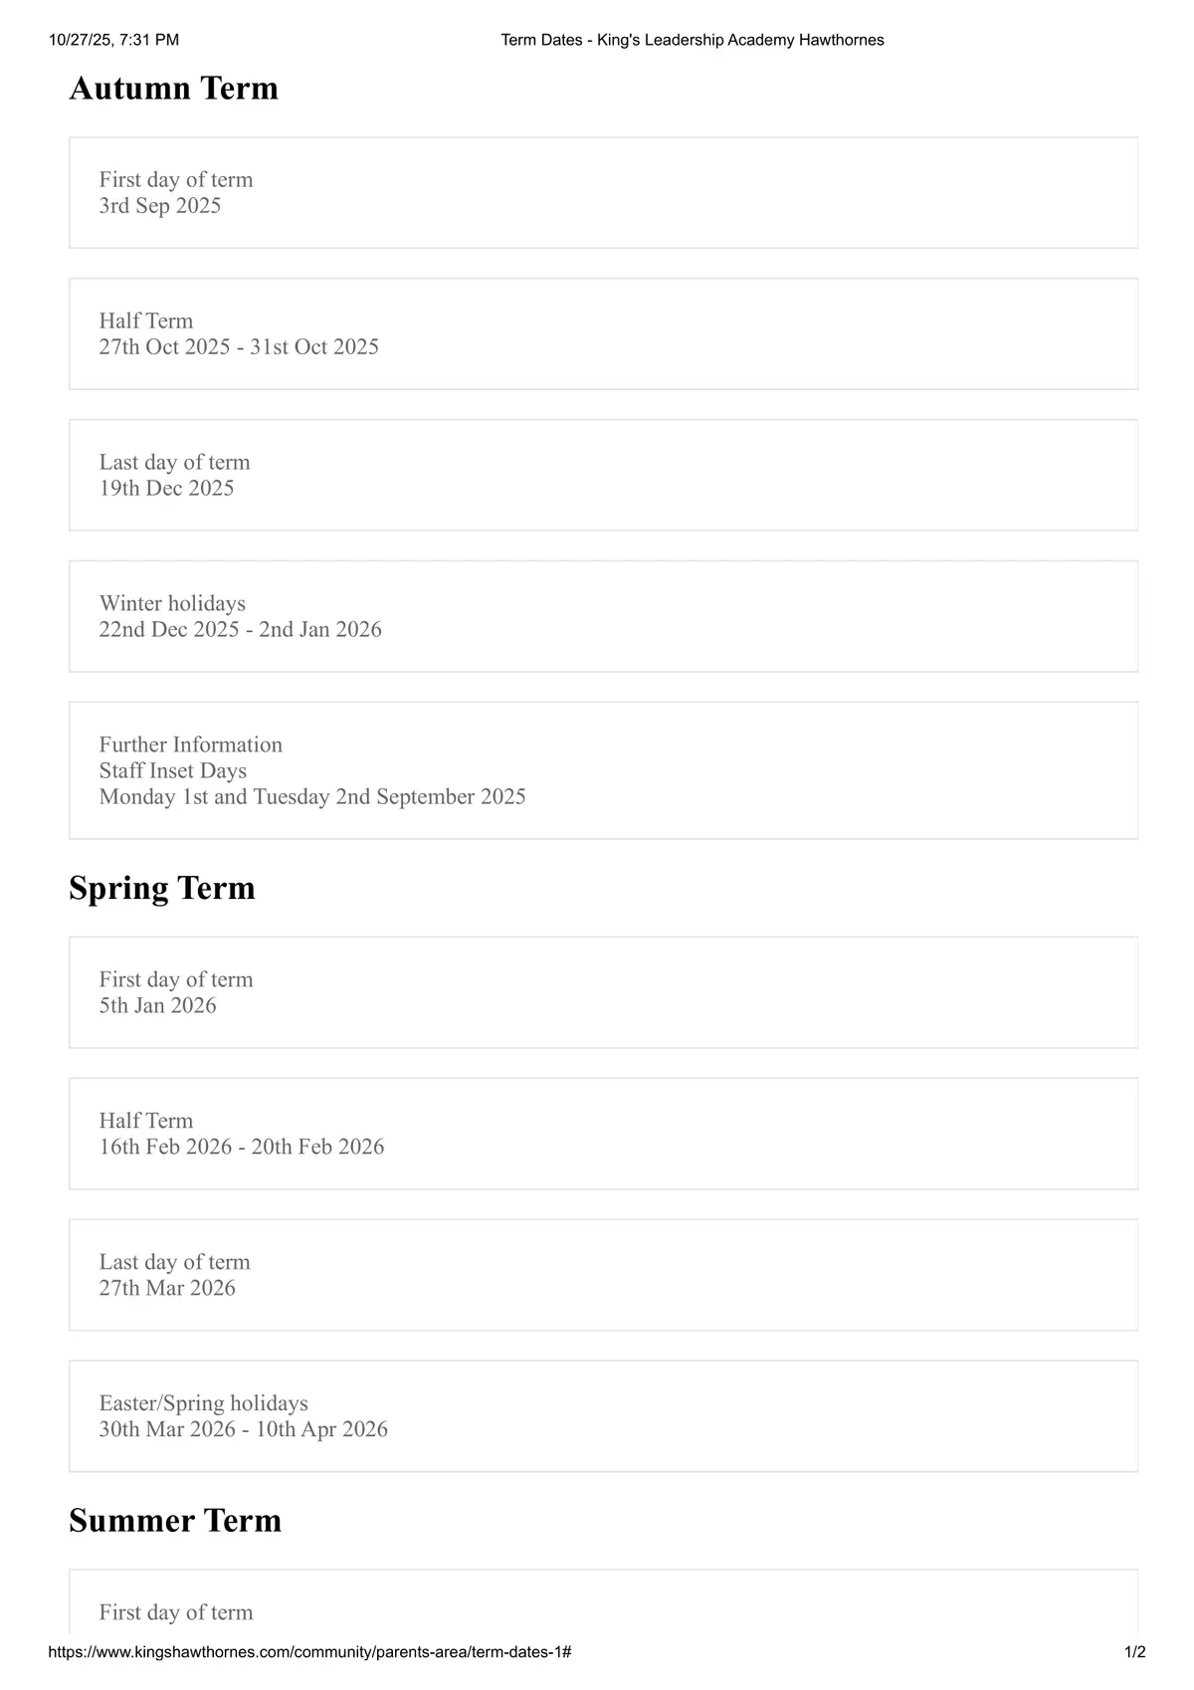
Task: Select Last day of term 27th Mar 2026
Action: pos(603,1276)
